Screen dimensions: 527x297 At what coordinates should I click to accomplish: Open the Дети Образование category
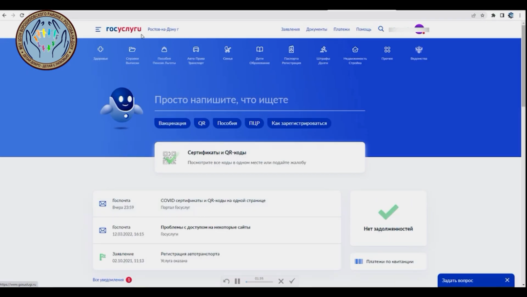(x=260, y=55)
